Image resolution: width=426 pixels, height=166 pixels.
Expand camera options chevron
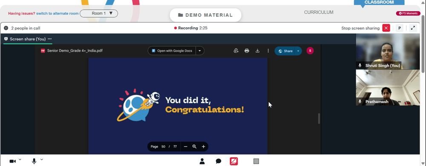click(20, 160)
